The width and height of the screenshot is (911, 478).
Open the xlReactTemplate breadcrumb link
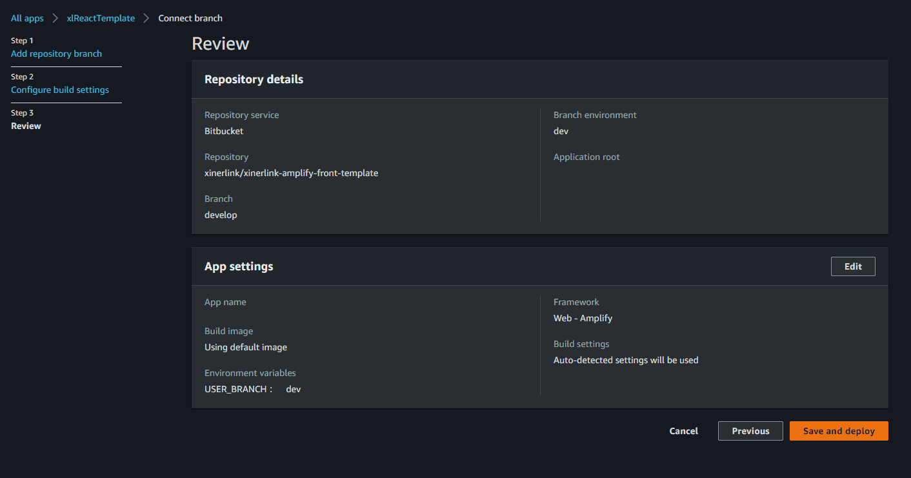pos(101,18)
